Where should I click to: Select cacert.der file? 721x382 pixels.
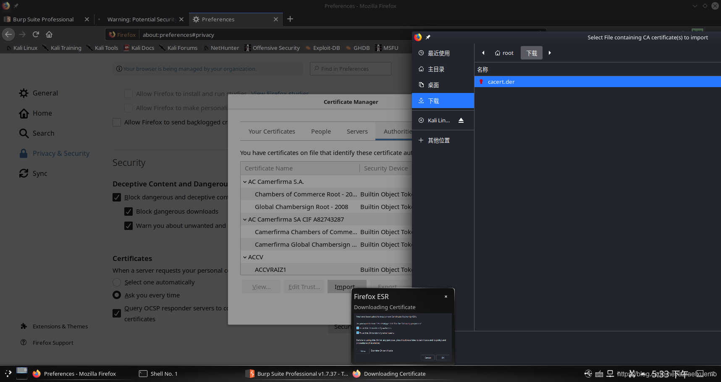pos(598,82)
